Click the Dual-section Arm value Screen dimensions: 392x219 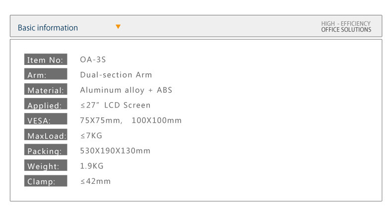pos(116,75)
